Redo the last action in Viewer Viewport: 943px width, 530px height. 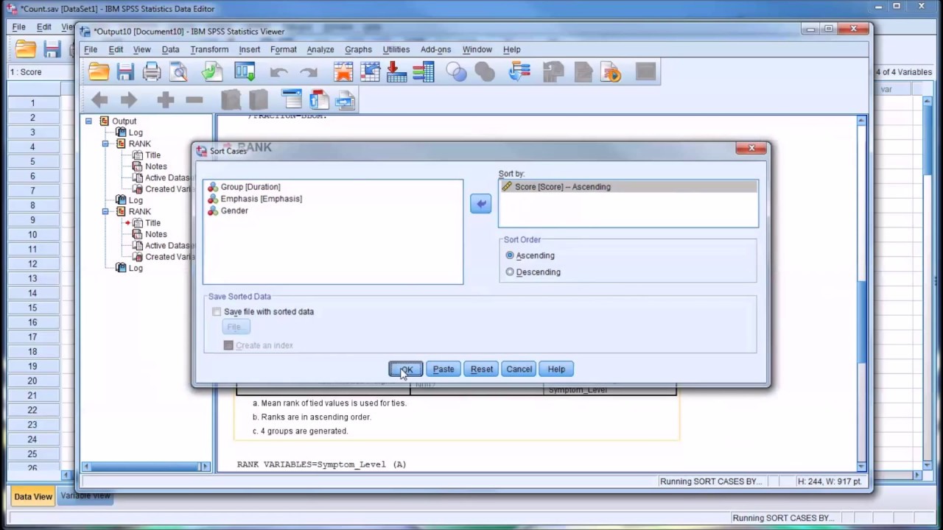click(309, 72)
